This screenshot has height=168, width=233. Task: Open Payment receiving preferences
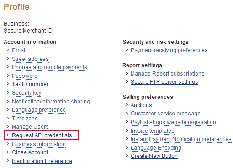[x=169, y=50]
